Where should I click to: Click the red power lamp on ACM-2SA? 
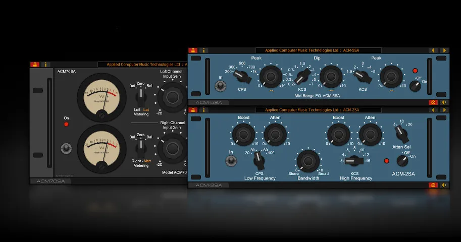tap(387, 161)
